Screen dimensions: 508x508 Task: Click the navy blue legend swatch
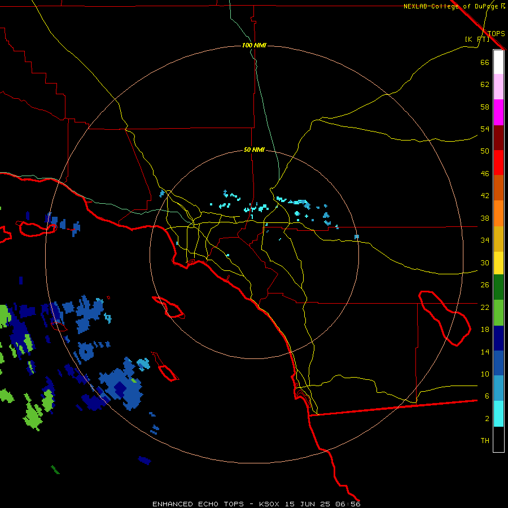[x=498, y=338]
